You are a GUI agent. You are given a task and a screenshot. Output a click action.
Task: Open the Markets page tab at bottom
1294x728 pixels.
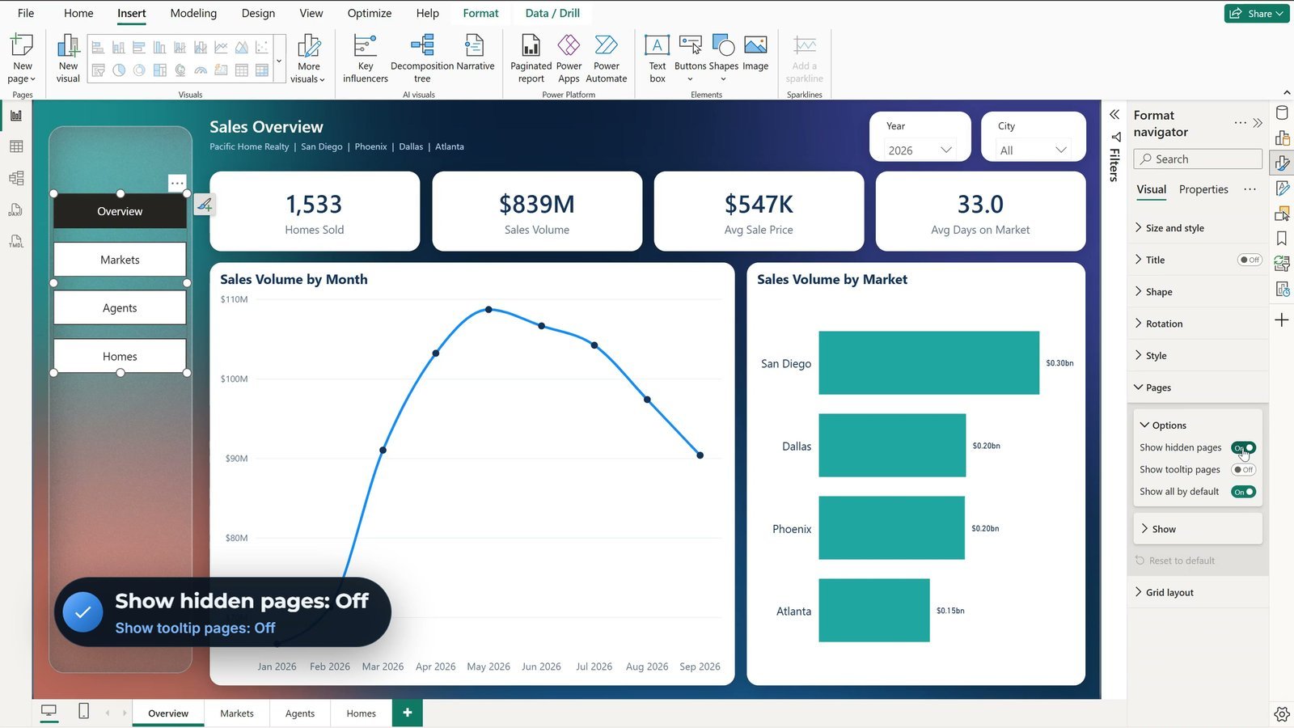237,713
